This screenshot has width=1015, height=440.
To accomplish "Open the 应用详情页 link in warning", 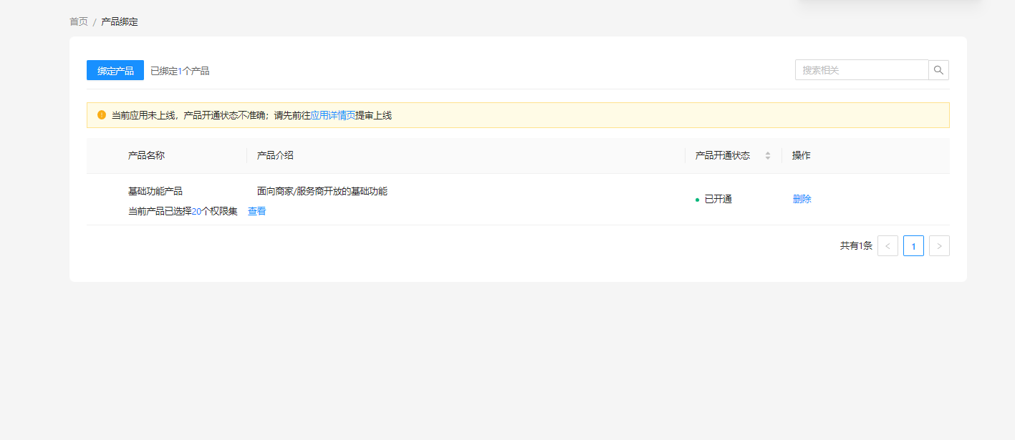I will tap(332, 115).
